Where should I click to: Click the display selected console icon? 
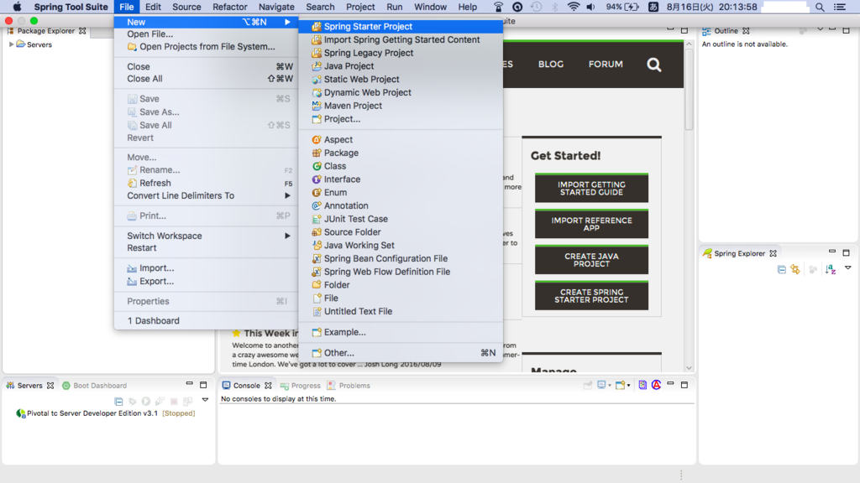(601, 385)
